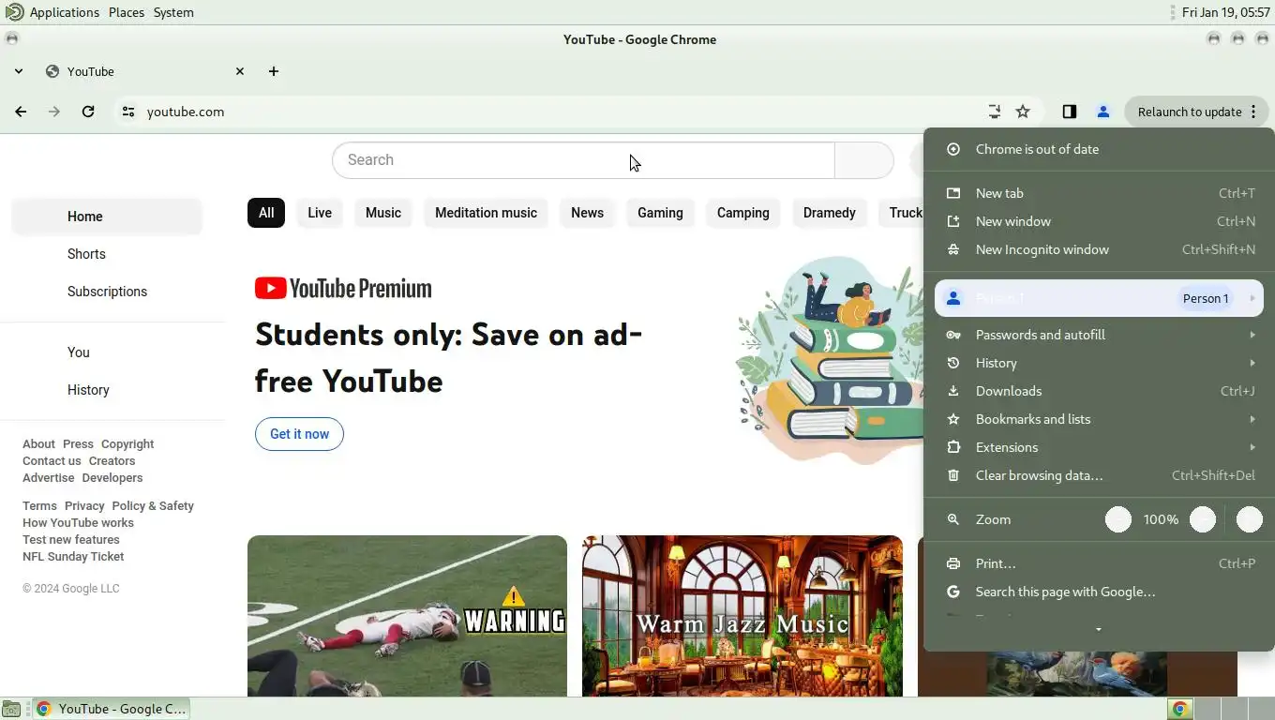Close the YouTube tab
The image size is (1275, 720).
(240, 71)
